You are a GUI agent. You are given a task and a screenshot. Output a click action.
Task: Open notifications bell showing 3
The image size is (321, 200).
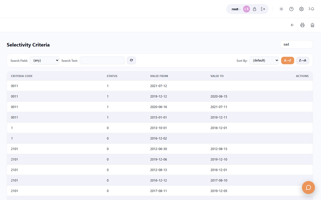tap(311, 9)
